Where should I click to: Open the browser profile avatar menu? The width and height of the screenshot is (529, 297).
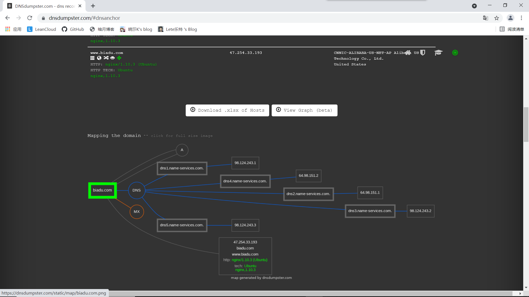tap(511, 18)
